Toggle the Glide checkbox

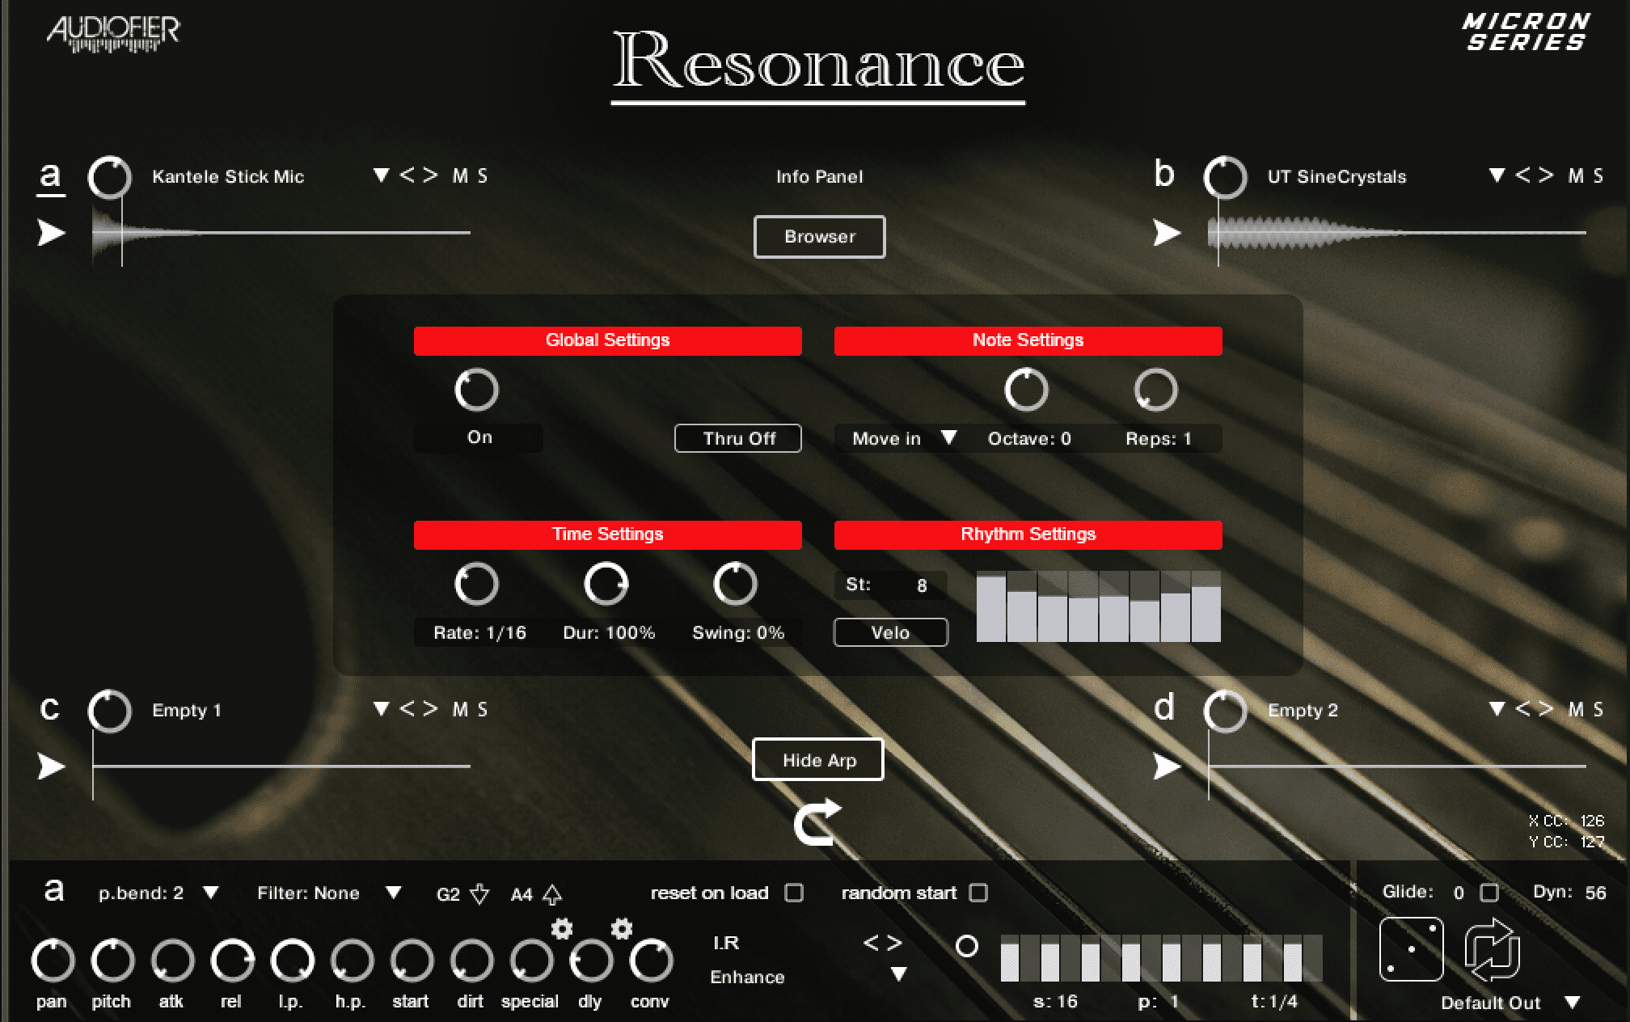[1490, 893]
